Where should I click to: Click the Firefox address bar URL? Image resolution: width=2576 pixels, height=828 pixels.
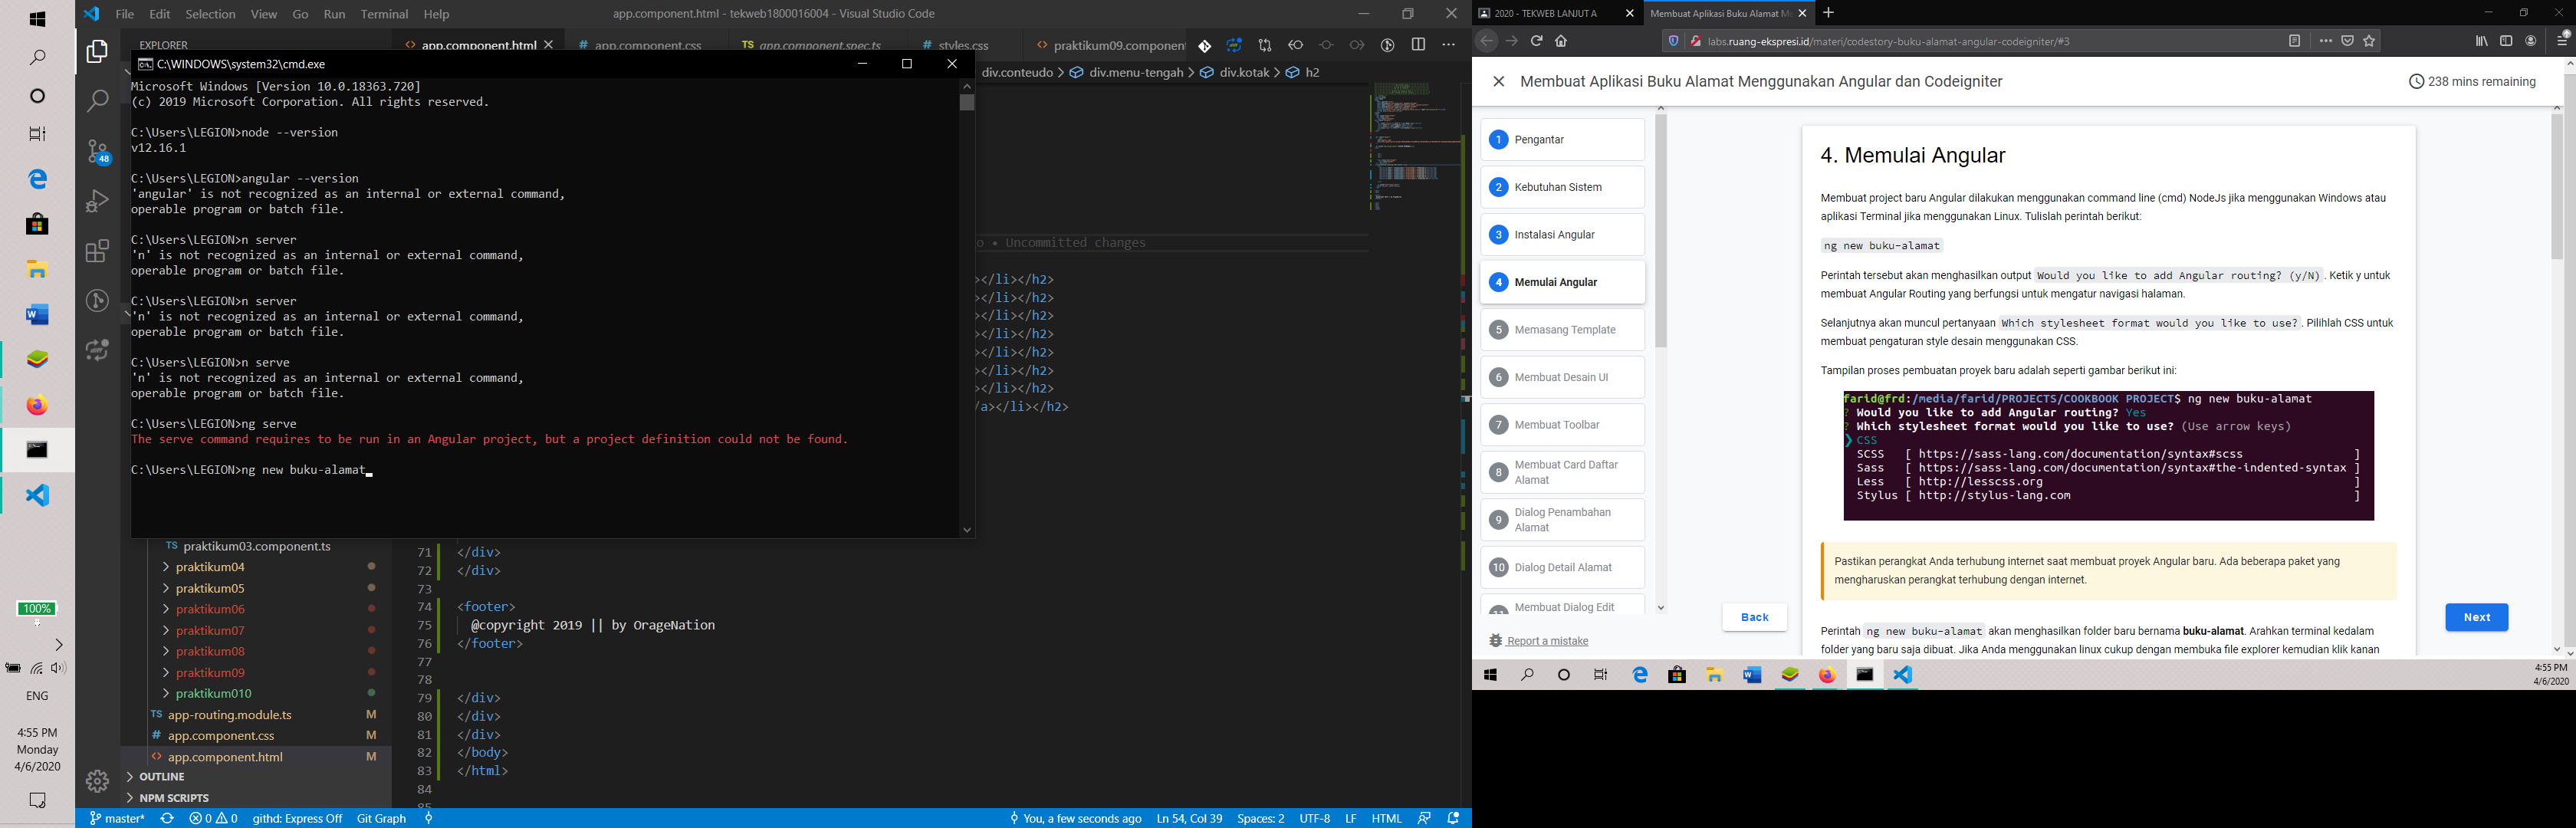[1888, 41]
